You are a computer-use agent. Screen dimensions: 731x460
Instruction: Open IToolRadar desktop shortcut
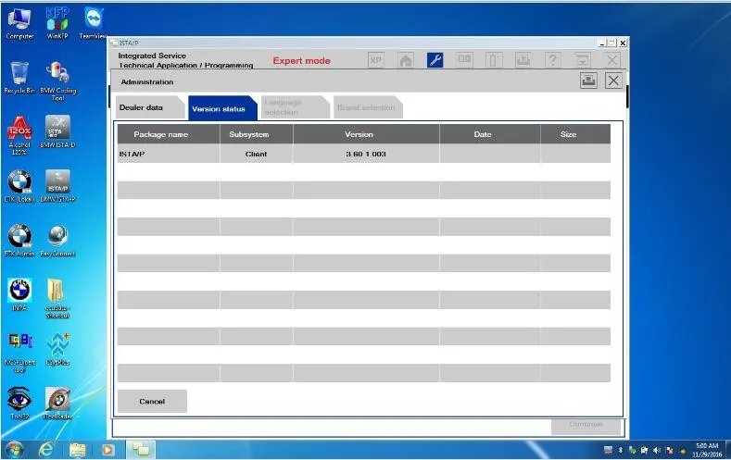tap(57, 404)
